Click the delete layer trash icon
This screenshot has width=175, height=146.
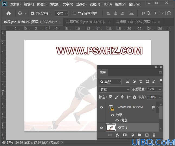click(x=154, y=135)
